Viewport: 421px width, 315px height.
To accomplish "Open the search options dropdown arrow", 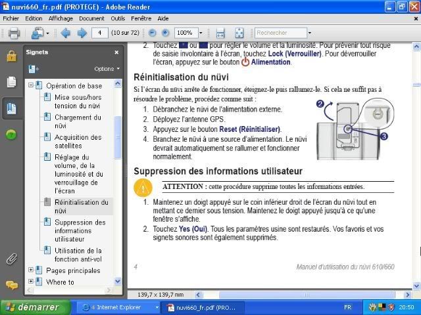I will coord(310,33).
